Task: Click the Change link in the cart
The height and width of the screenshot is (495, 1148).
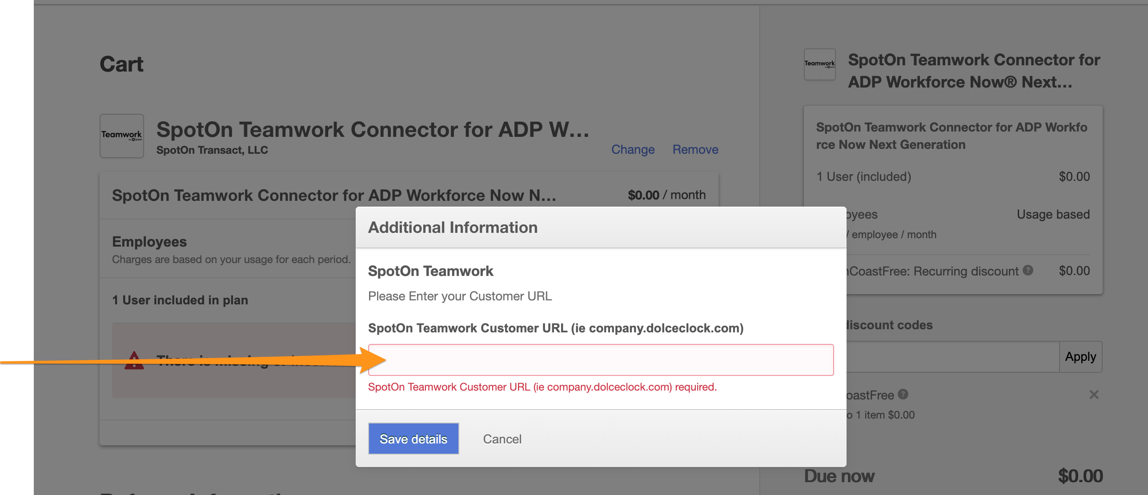Action: click(632, 149)
